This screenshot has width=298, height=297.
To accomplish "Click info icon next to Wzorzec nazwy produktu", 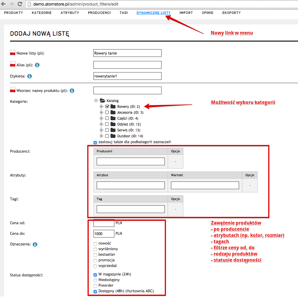I will [x=72, y=91].
